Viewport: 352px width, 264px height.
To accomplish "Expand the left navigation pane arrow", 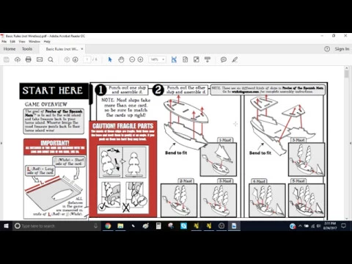I will (x=1, y=143).
